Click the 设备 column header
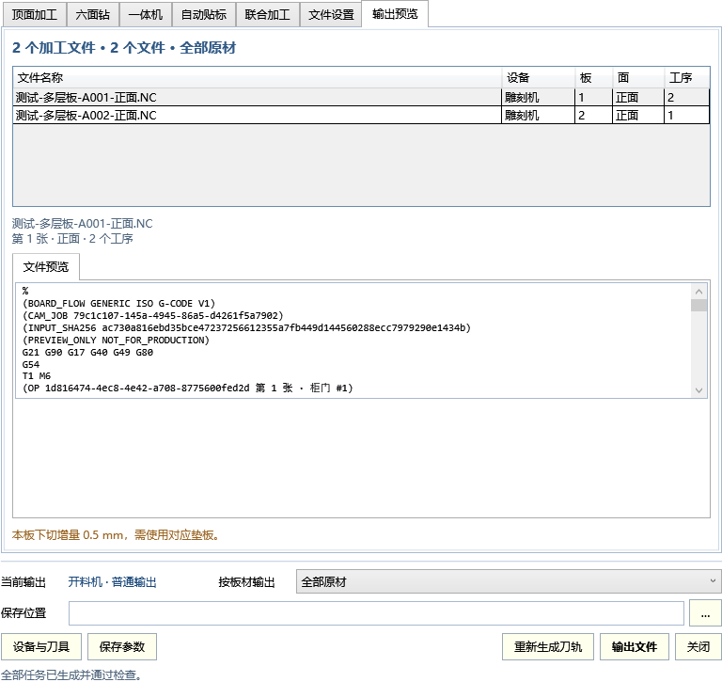The image size is (722, 682). click(x=539, y=78)
